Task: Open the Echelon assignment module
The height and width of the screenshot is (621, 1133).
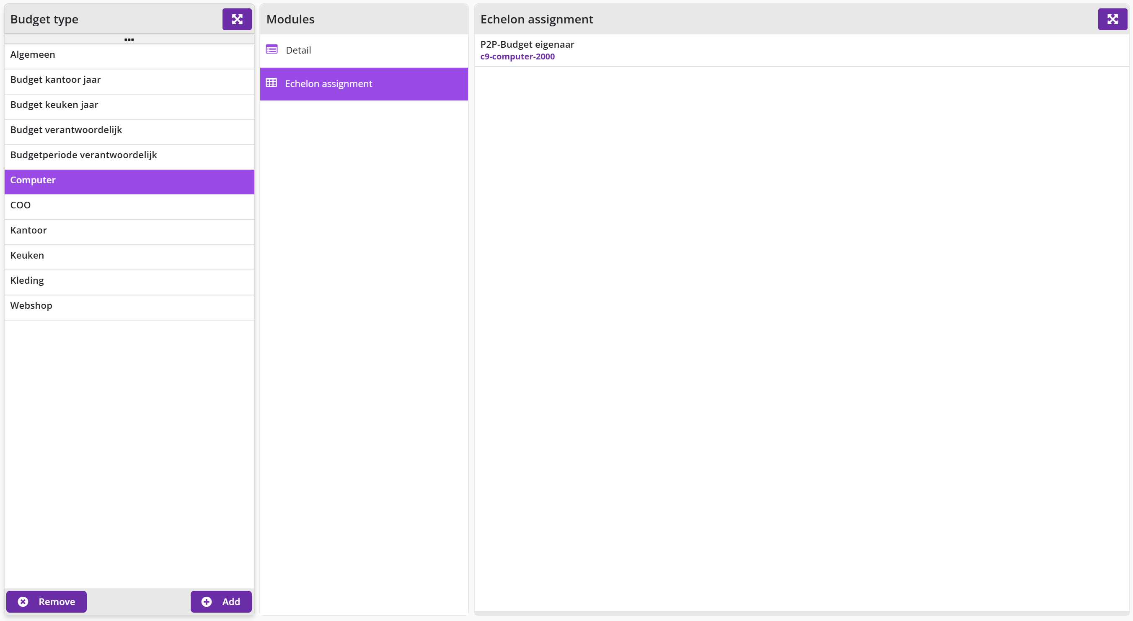Action: pyautogui.click(x=364, y=84)
